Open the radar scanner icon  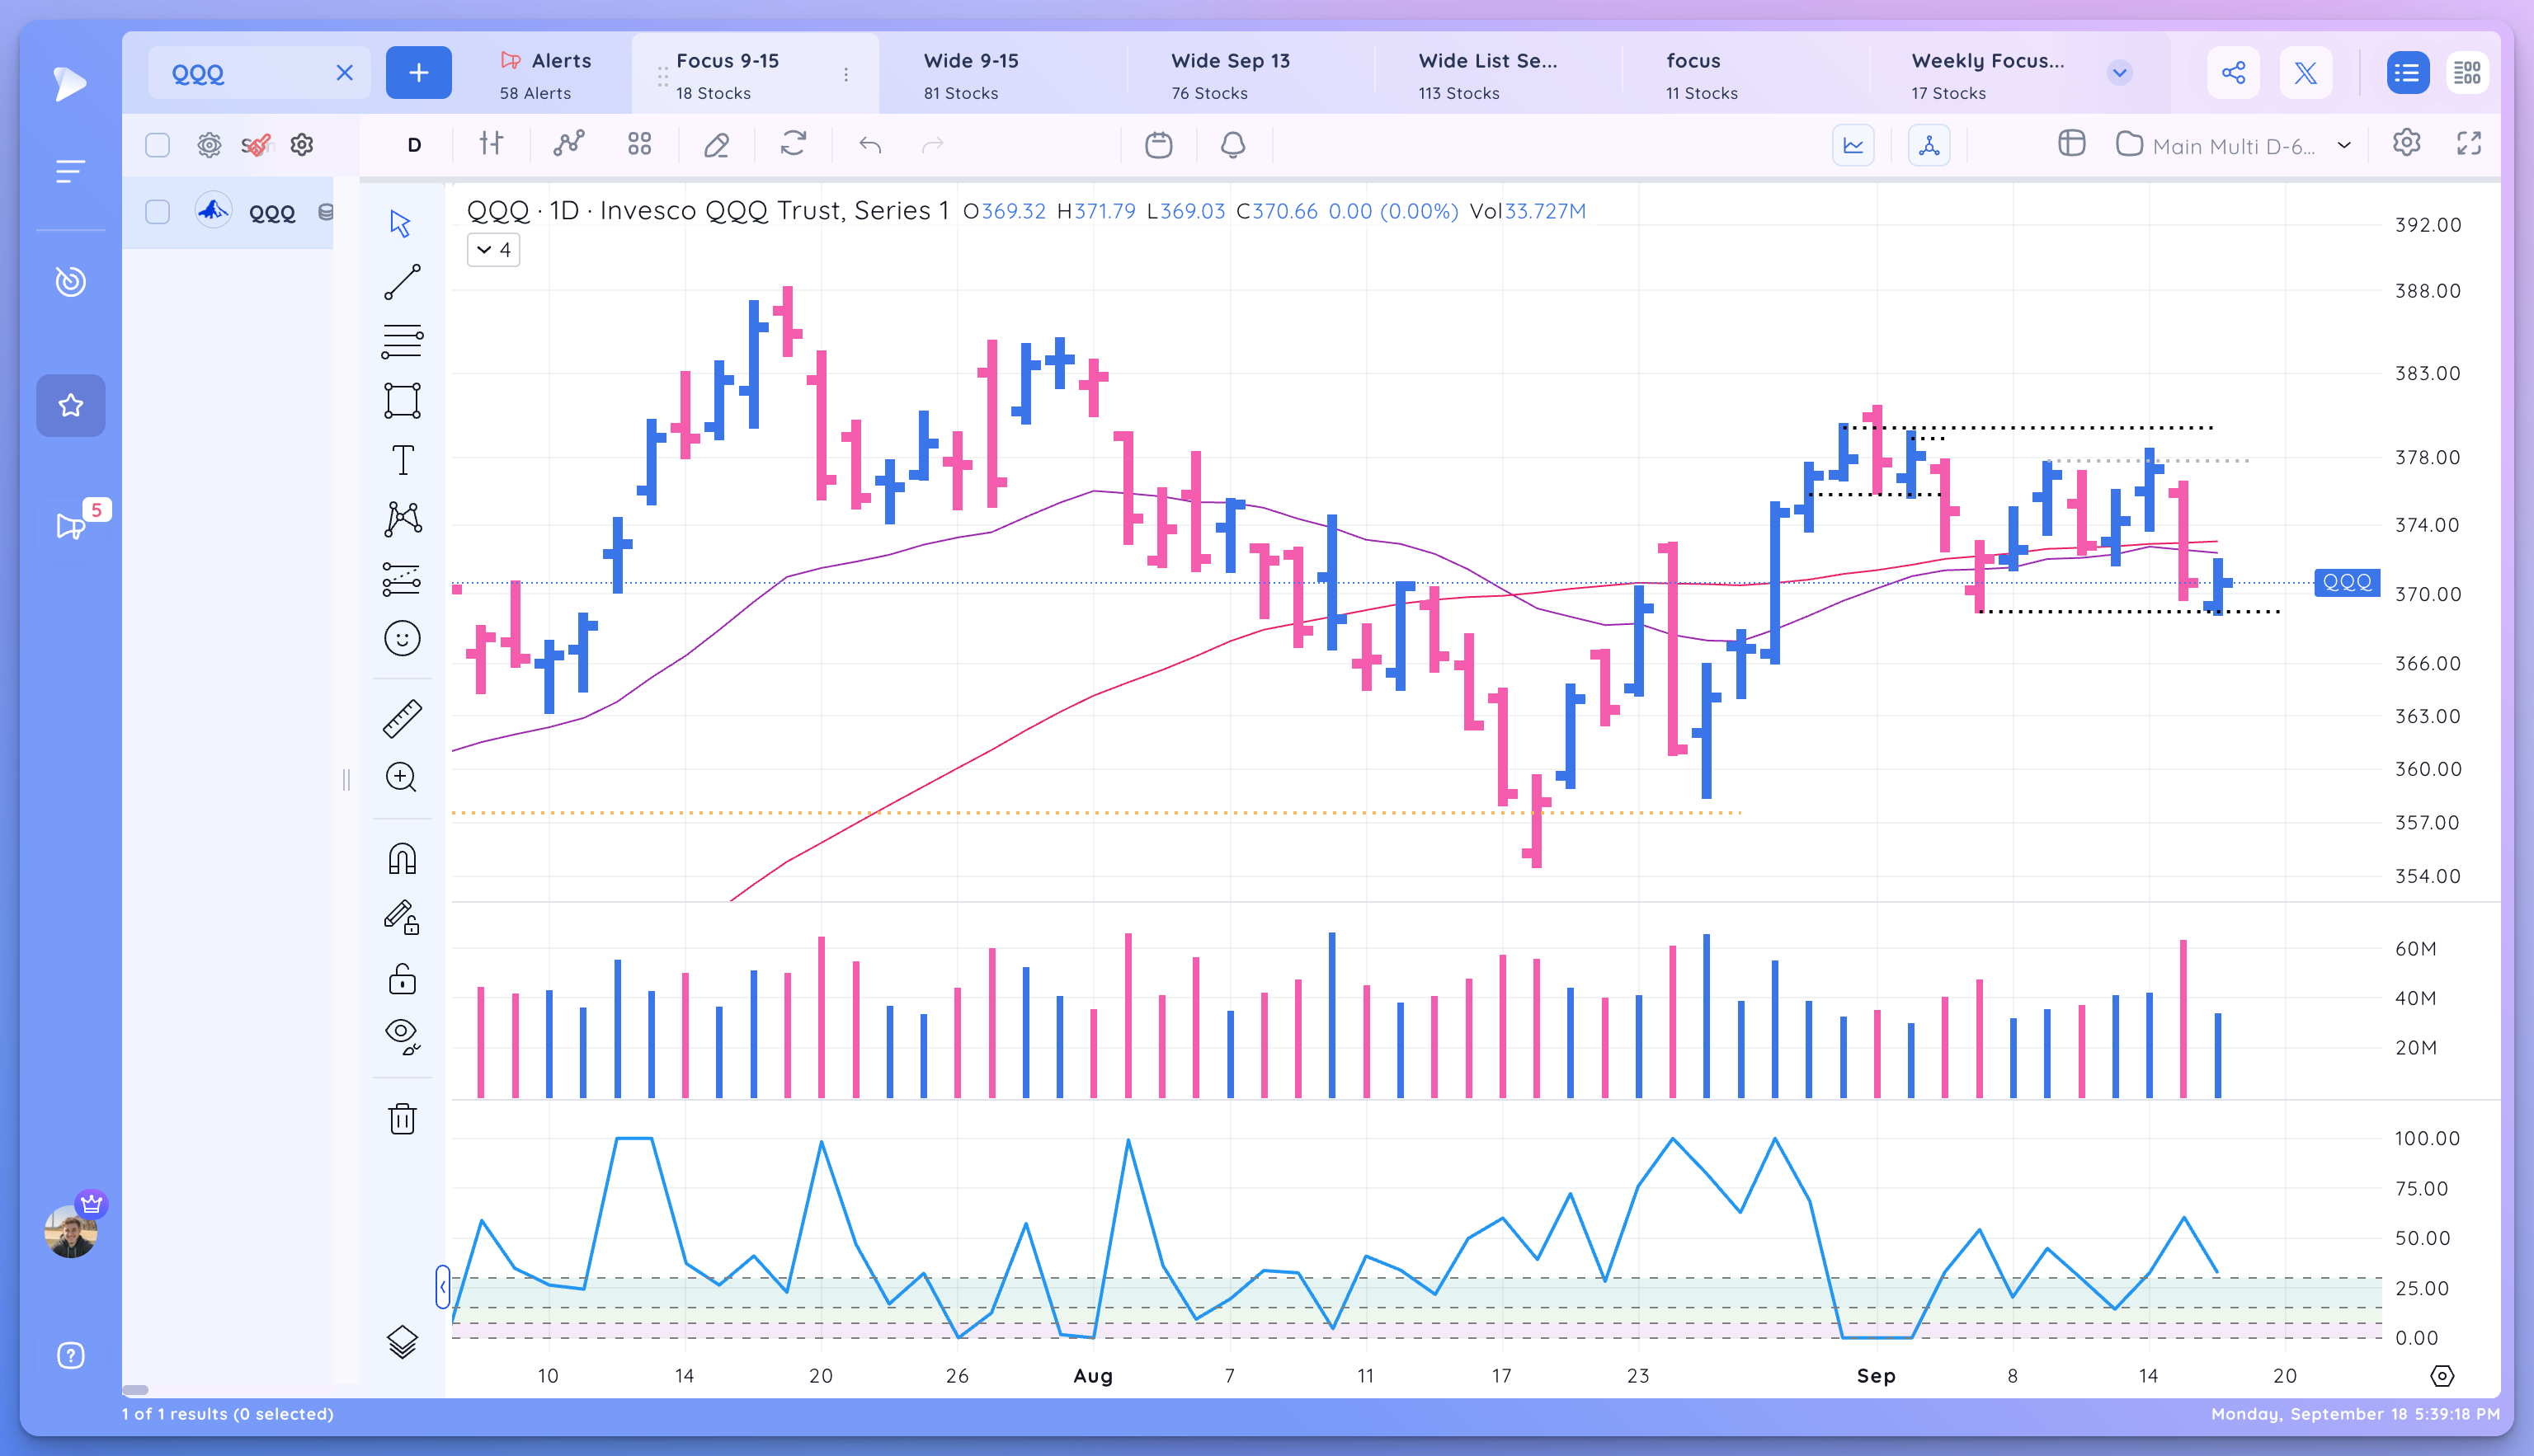[x=70, y=282]
